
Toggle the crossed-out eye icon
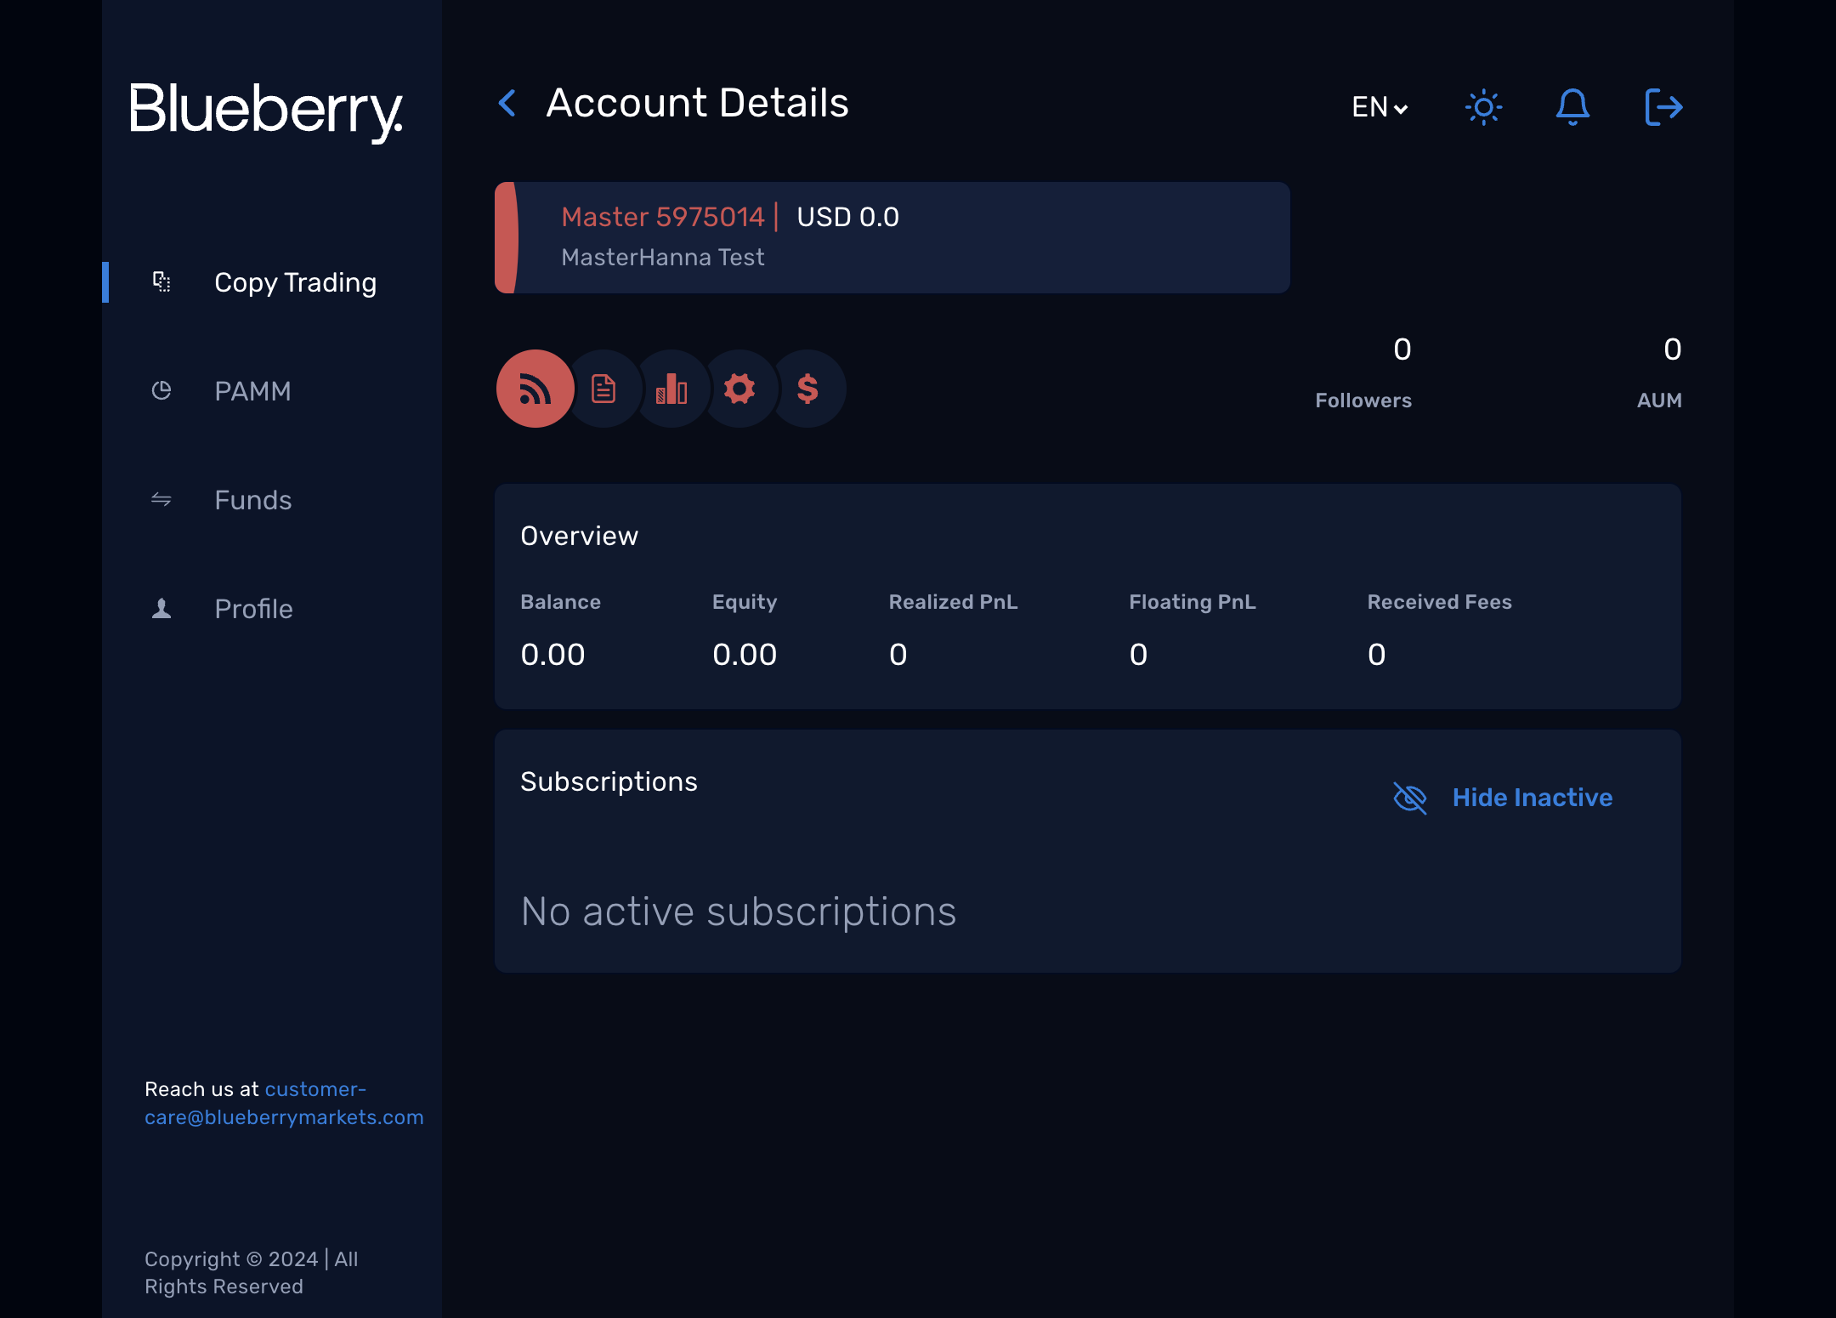click(x=1410, y=798)
